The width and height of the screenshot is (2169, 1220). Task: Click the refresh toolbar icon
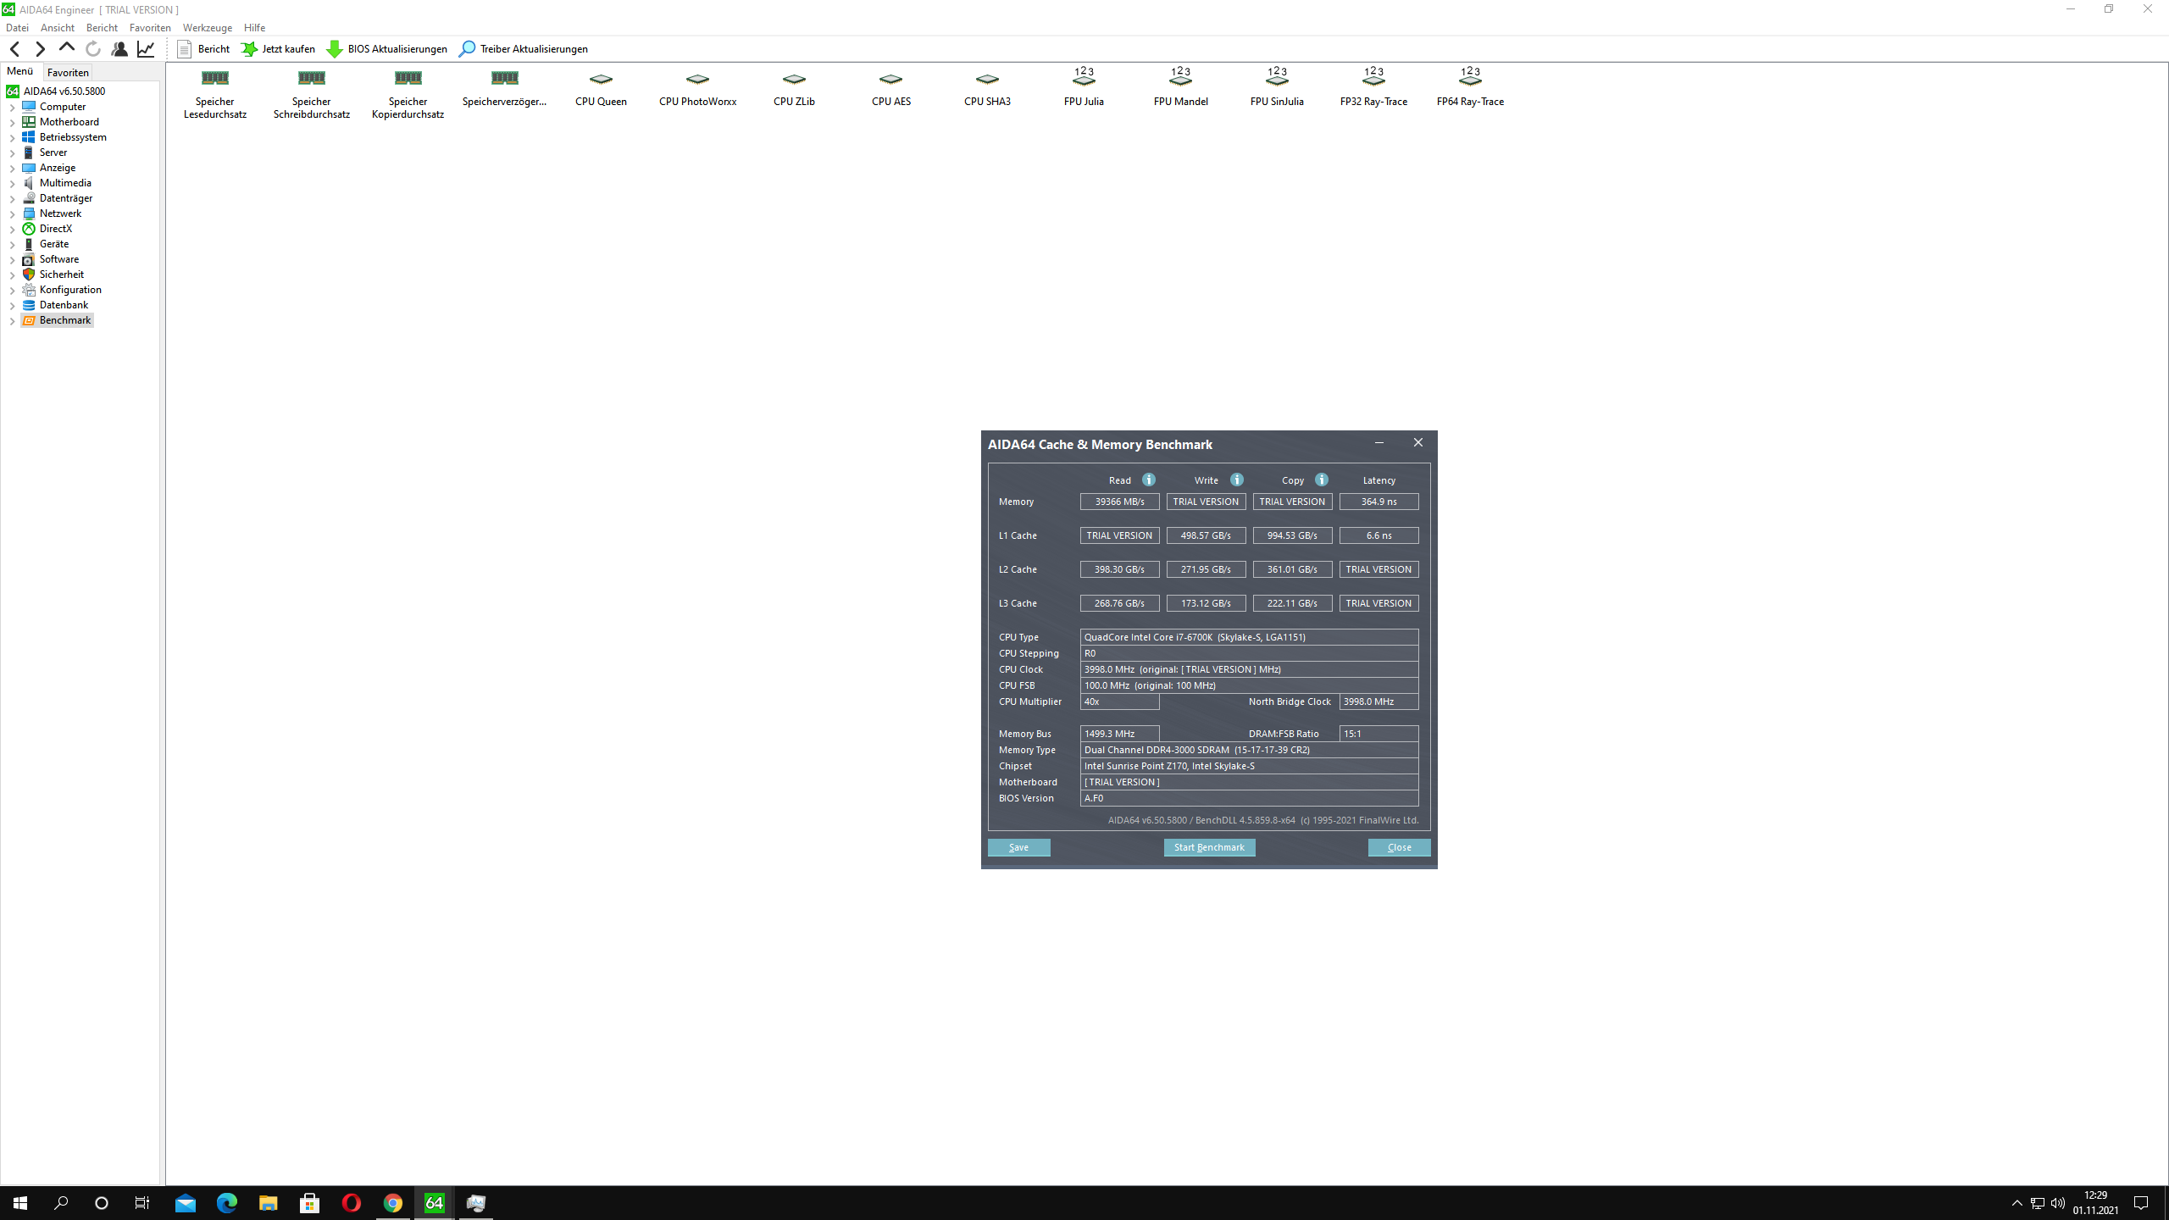(x=93, y=49)
